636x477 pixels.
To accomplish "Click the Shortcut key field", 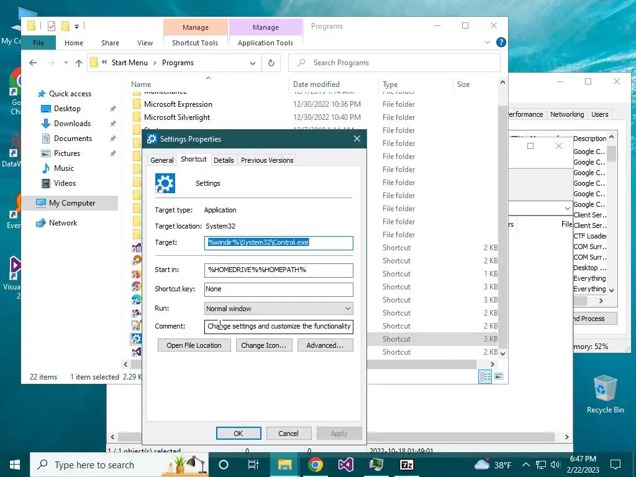I will [279, 289].
